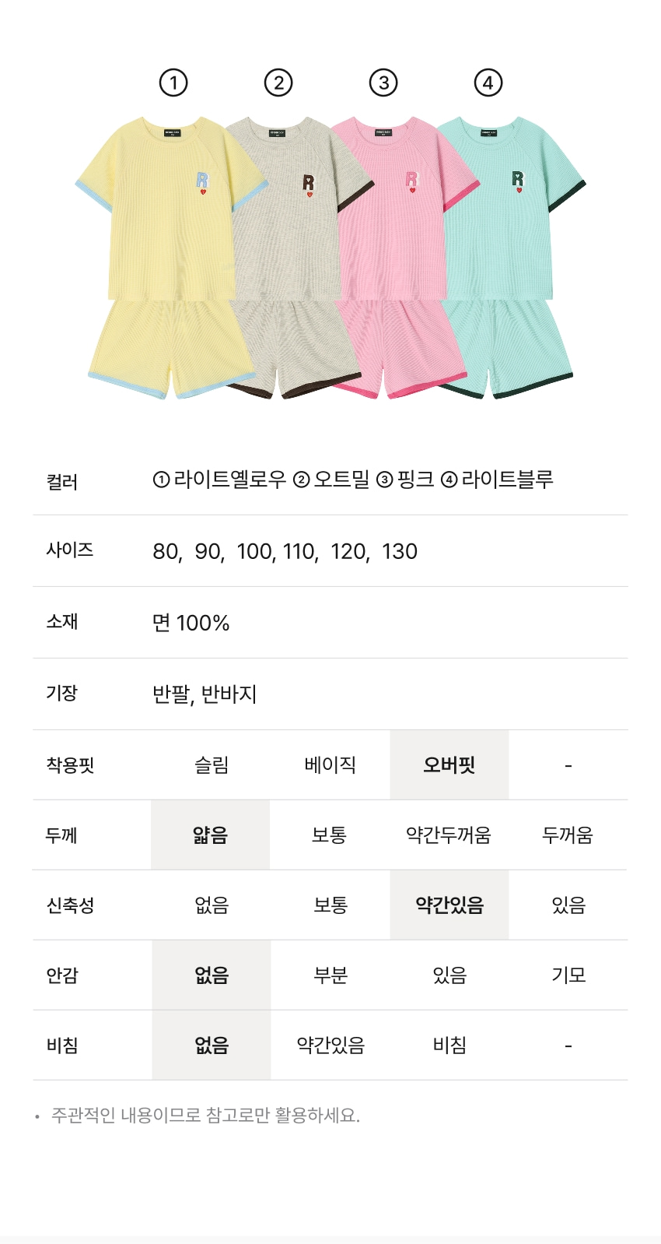This screenshot has height=1244, width=661.
Task: Click the size list 80 to 130
Action: point(285,552)
